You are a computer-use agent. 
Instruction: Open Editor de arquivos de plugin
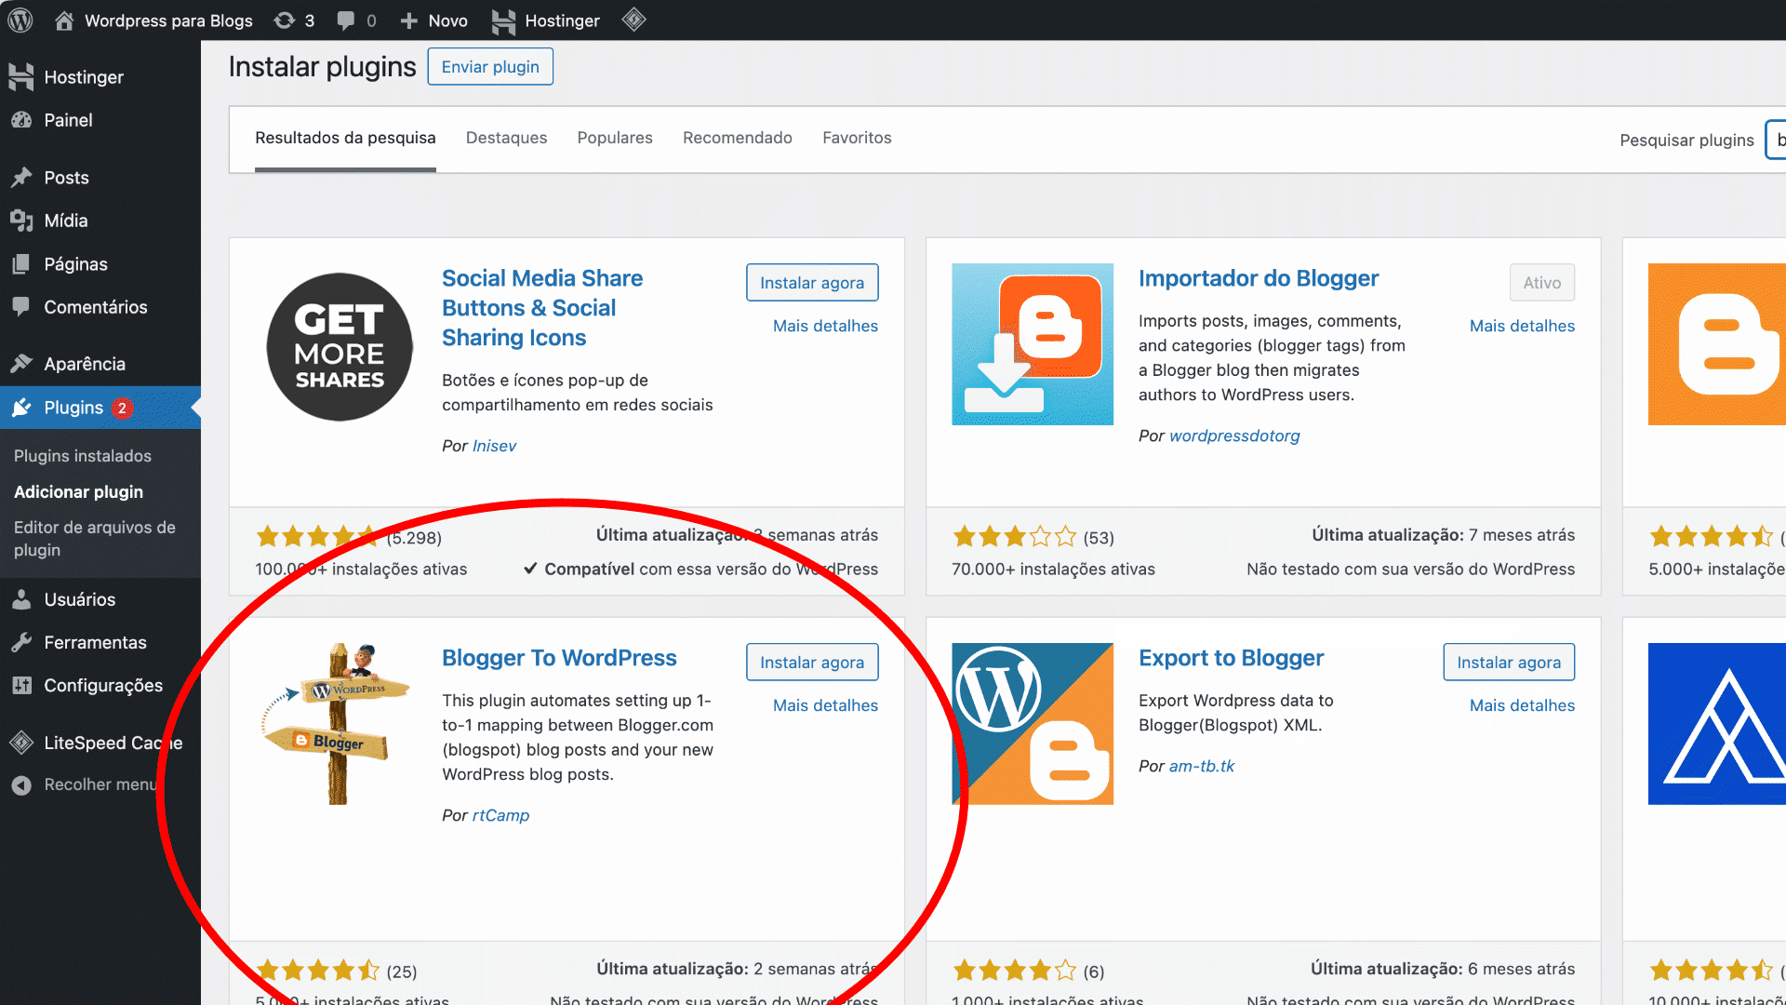pos(95,539)
